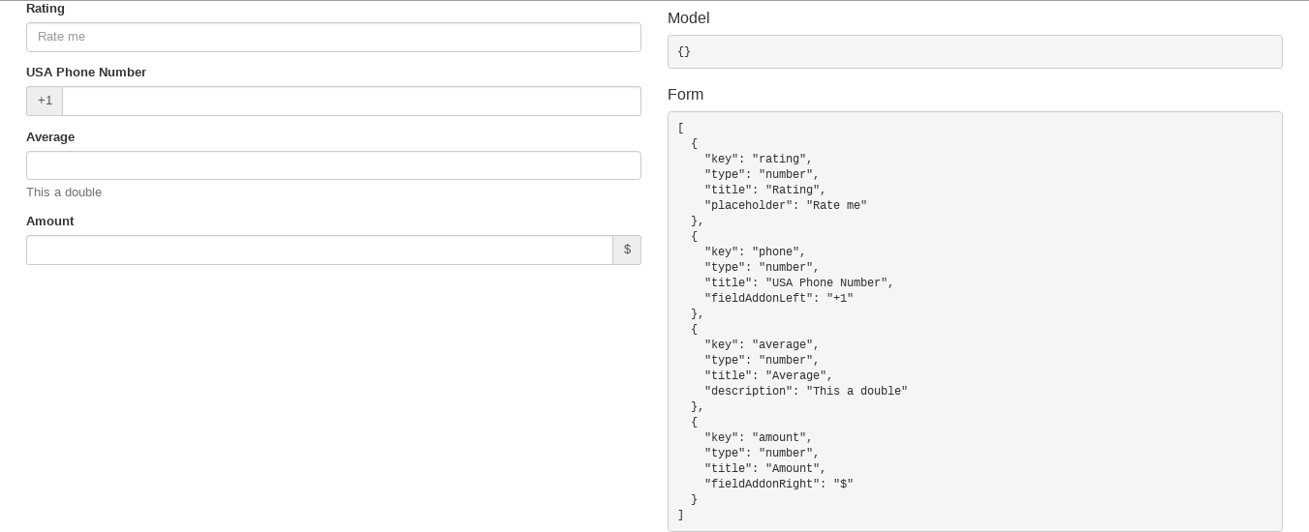Click the Average number field

pyautogui.click(x=333, y=165)
